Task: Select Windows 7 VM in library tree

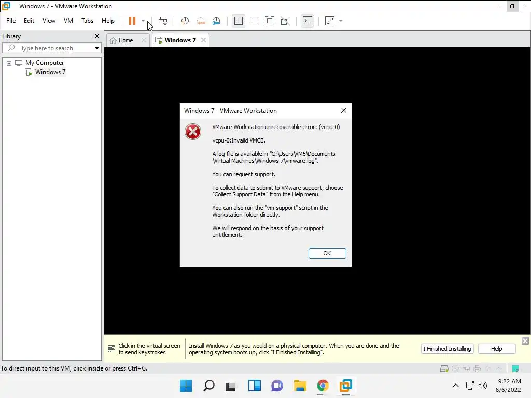Action: 50,72
